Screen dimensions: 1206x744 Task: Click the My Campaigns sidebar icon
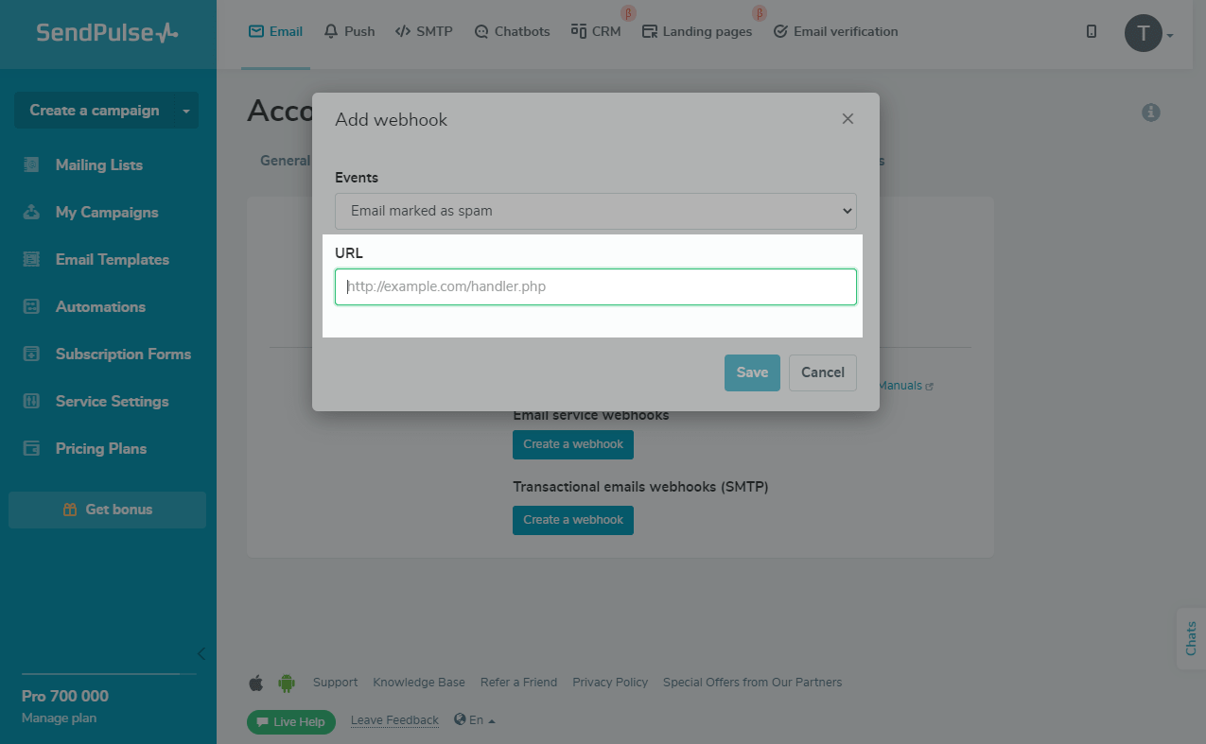coord(32,212)
